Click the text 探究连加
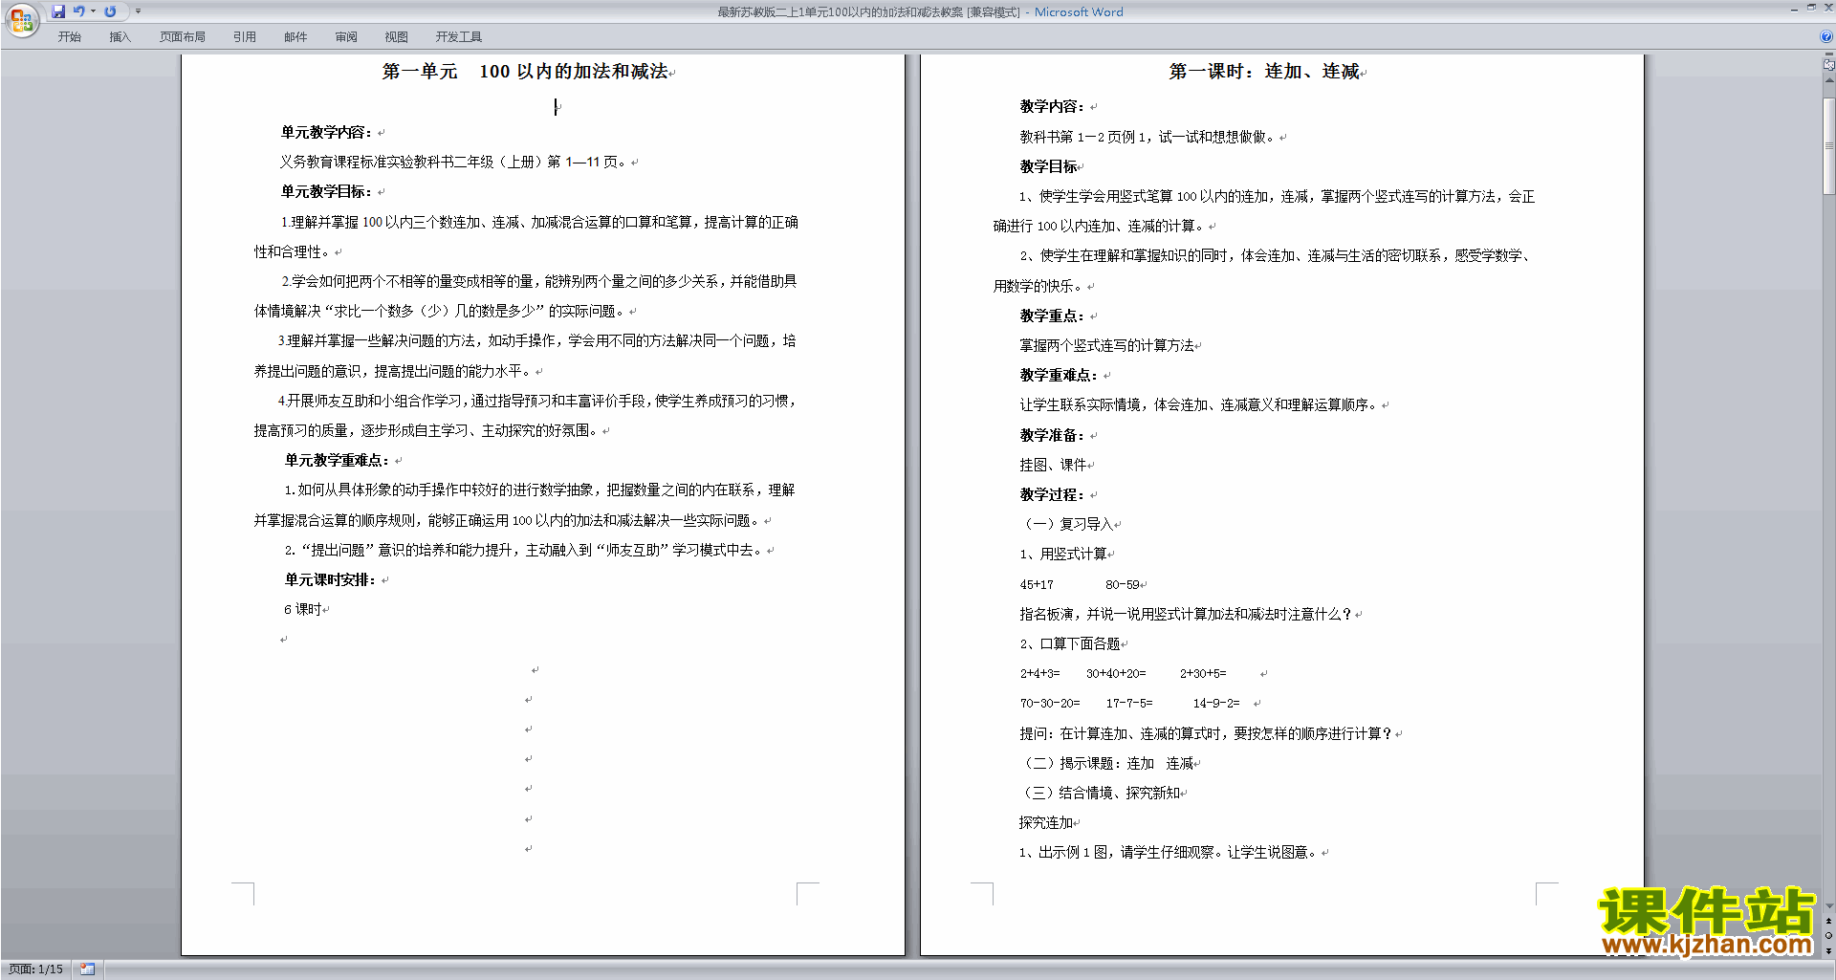Viewport: 1836px width, 980px height. coord(1046,822)
